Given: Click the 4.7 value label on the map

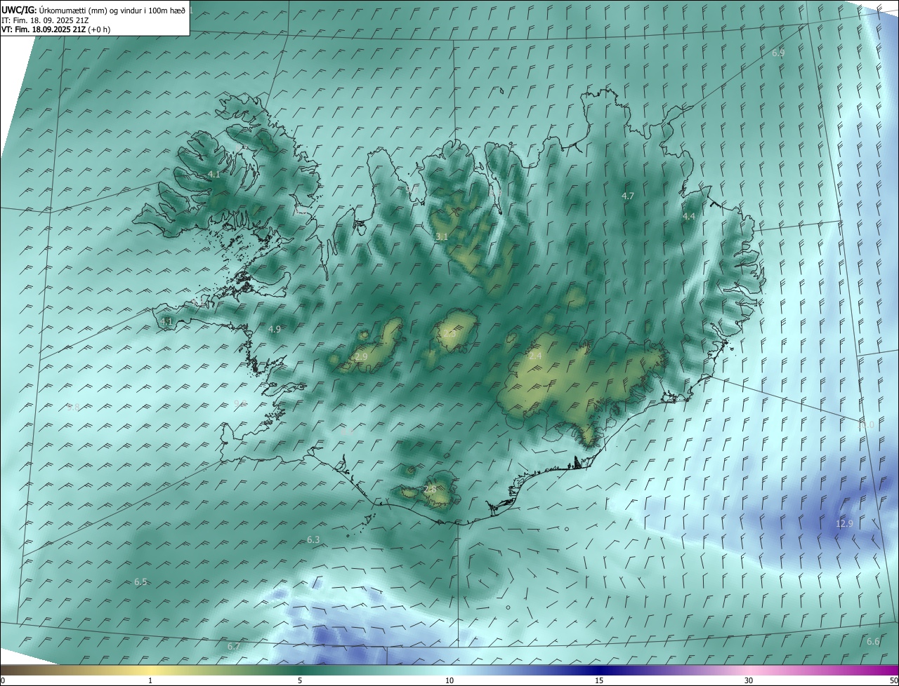Looking at the screenshot, I should (628, 196).
